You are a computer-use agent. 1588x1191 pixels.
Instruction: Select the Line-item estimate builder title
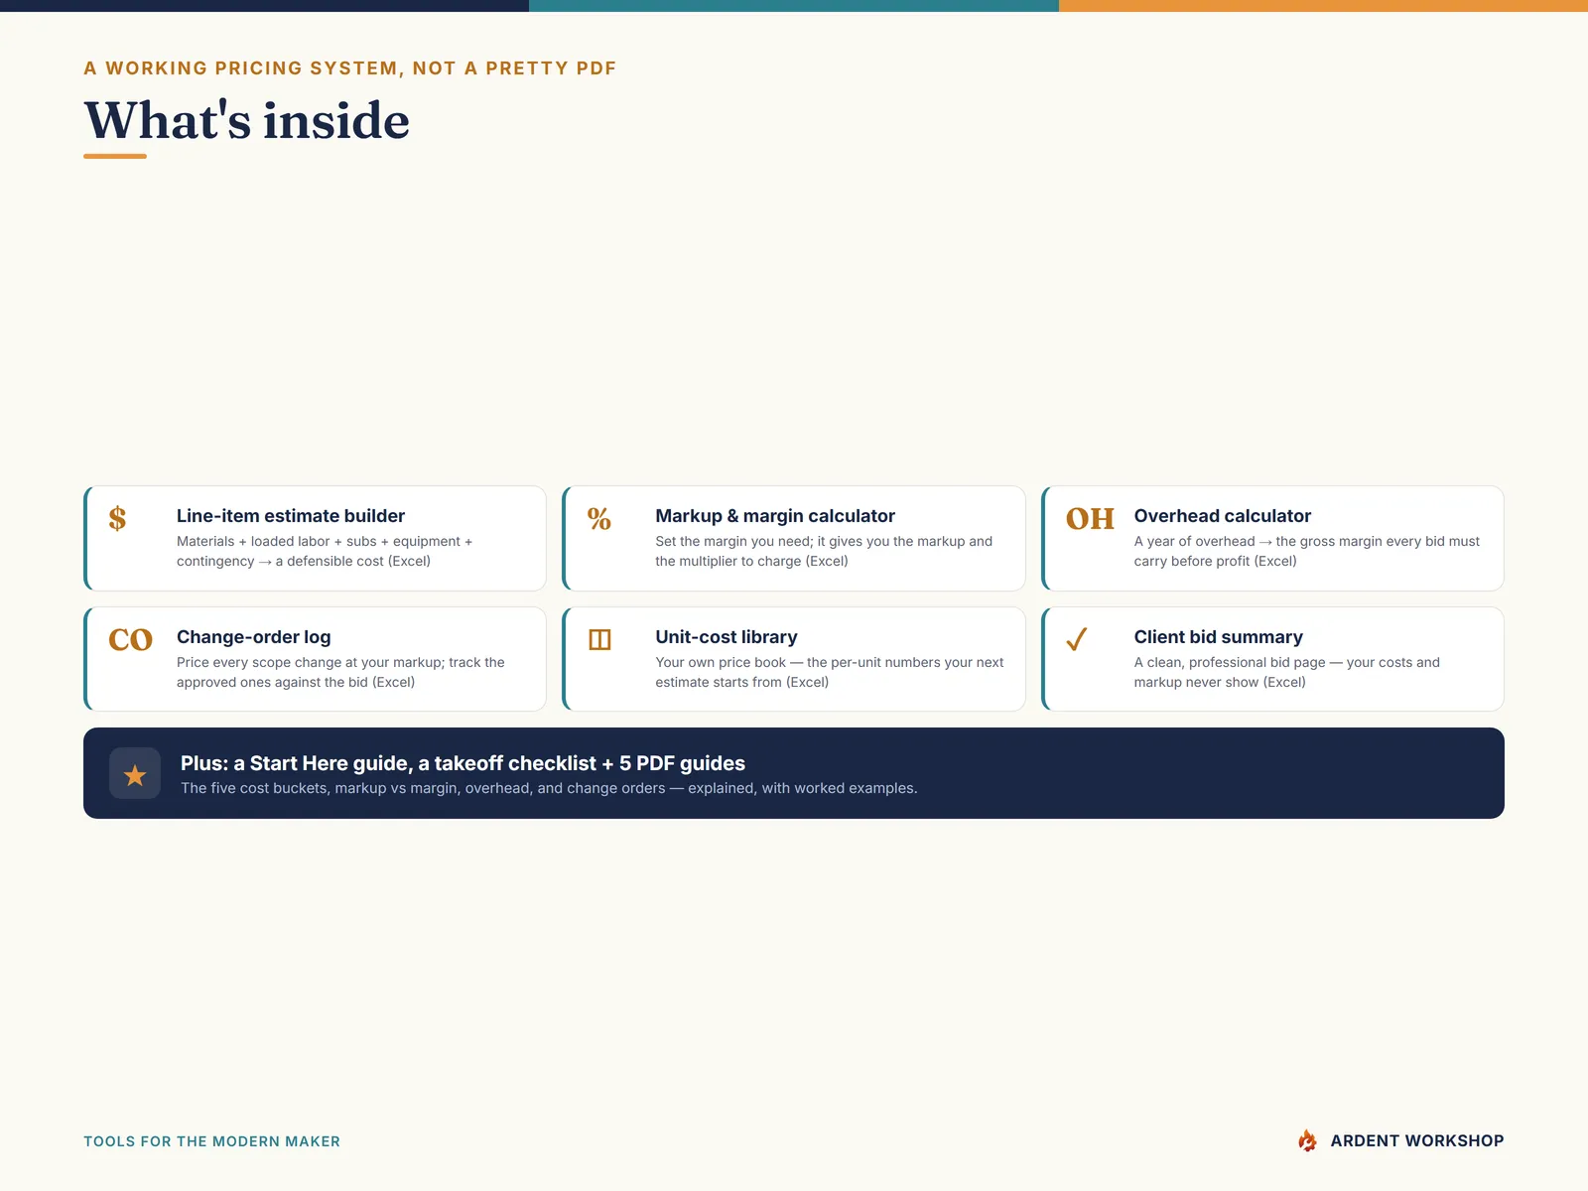(x=291, y=516)
